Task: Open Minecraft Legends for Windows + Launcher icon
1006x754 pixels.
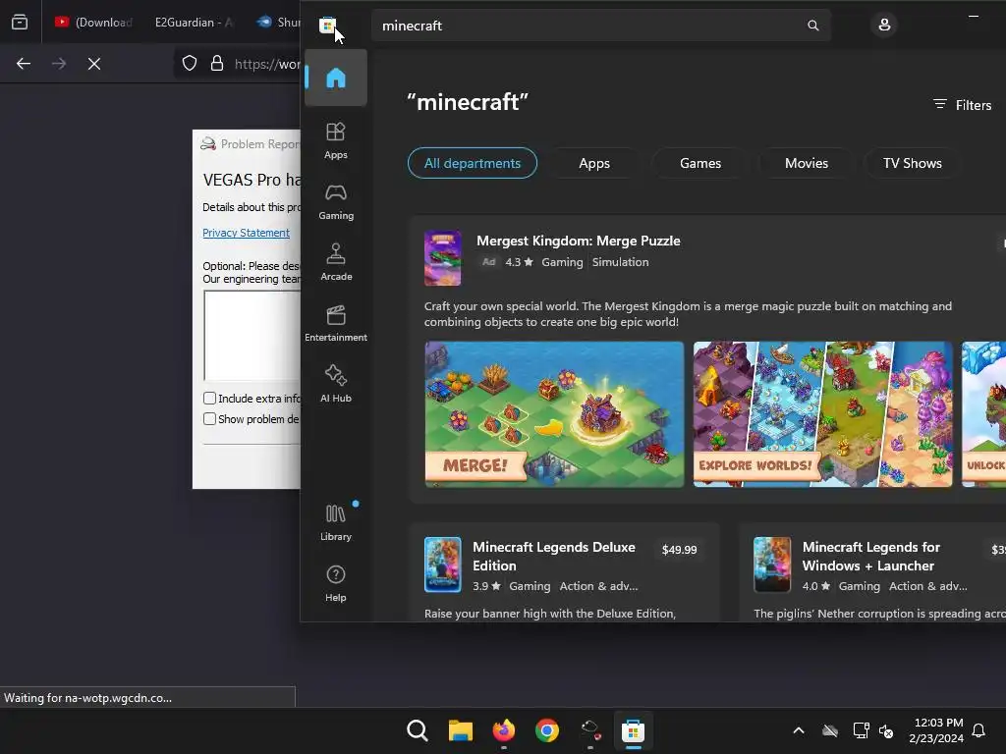Action: [772, 565]
